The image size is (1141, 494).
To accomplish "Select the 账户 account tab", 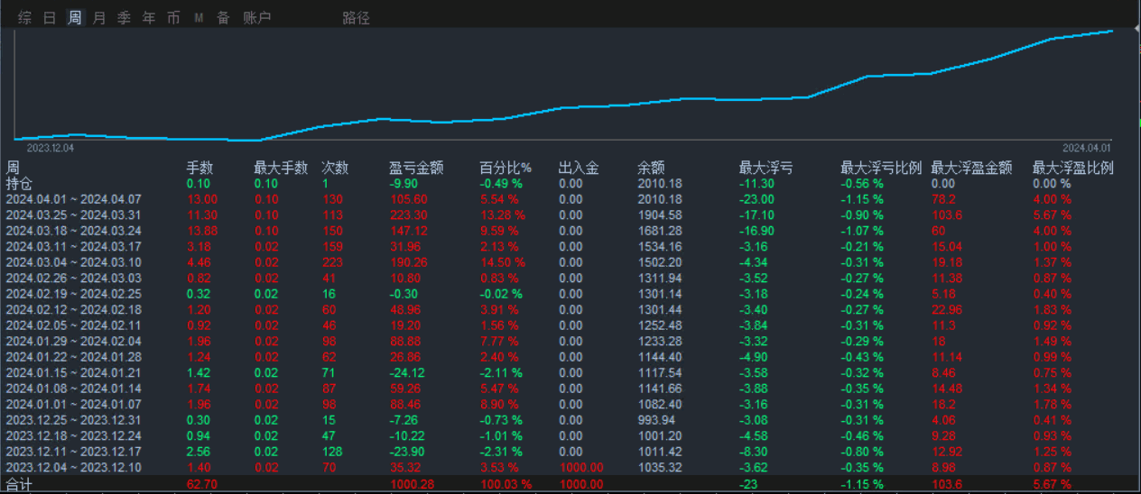I will point(257,18).
